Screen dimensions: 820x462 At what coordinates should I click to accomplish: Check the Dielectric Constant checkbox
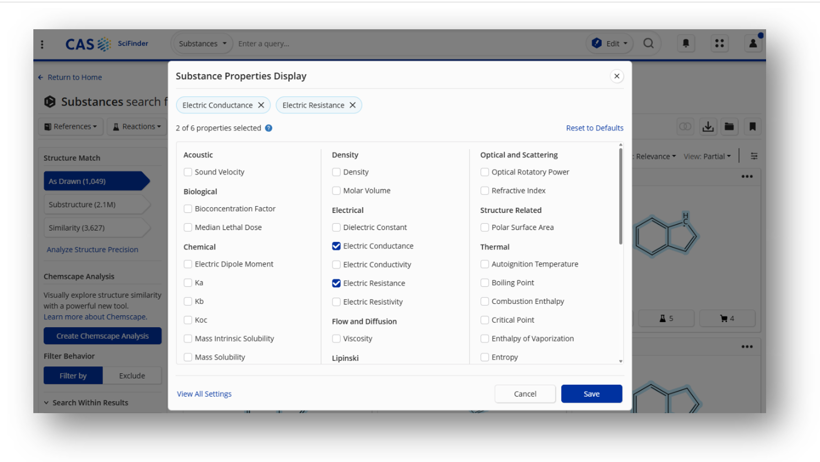(336, 227)
